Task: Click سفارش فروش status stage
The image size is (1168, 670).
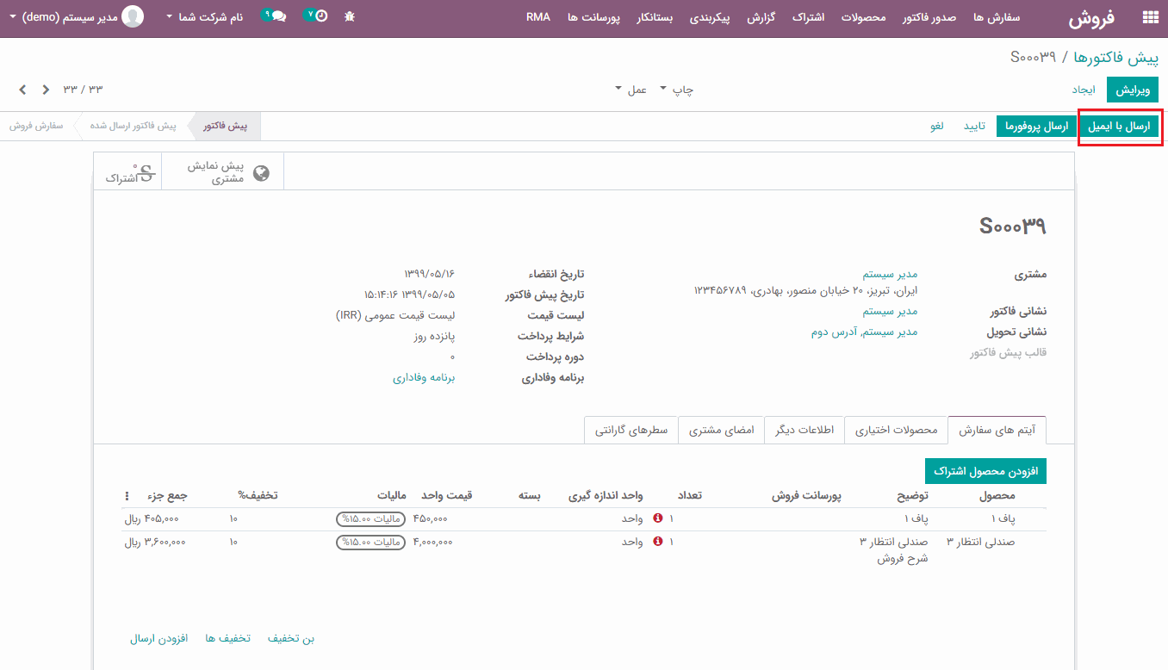Action: click(37, 126)
